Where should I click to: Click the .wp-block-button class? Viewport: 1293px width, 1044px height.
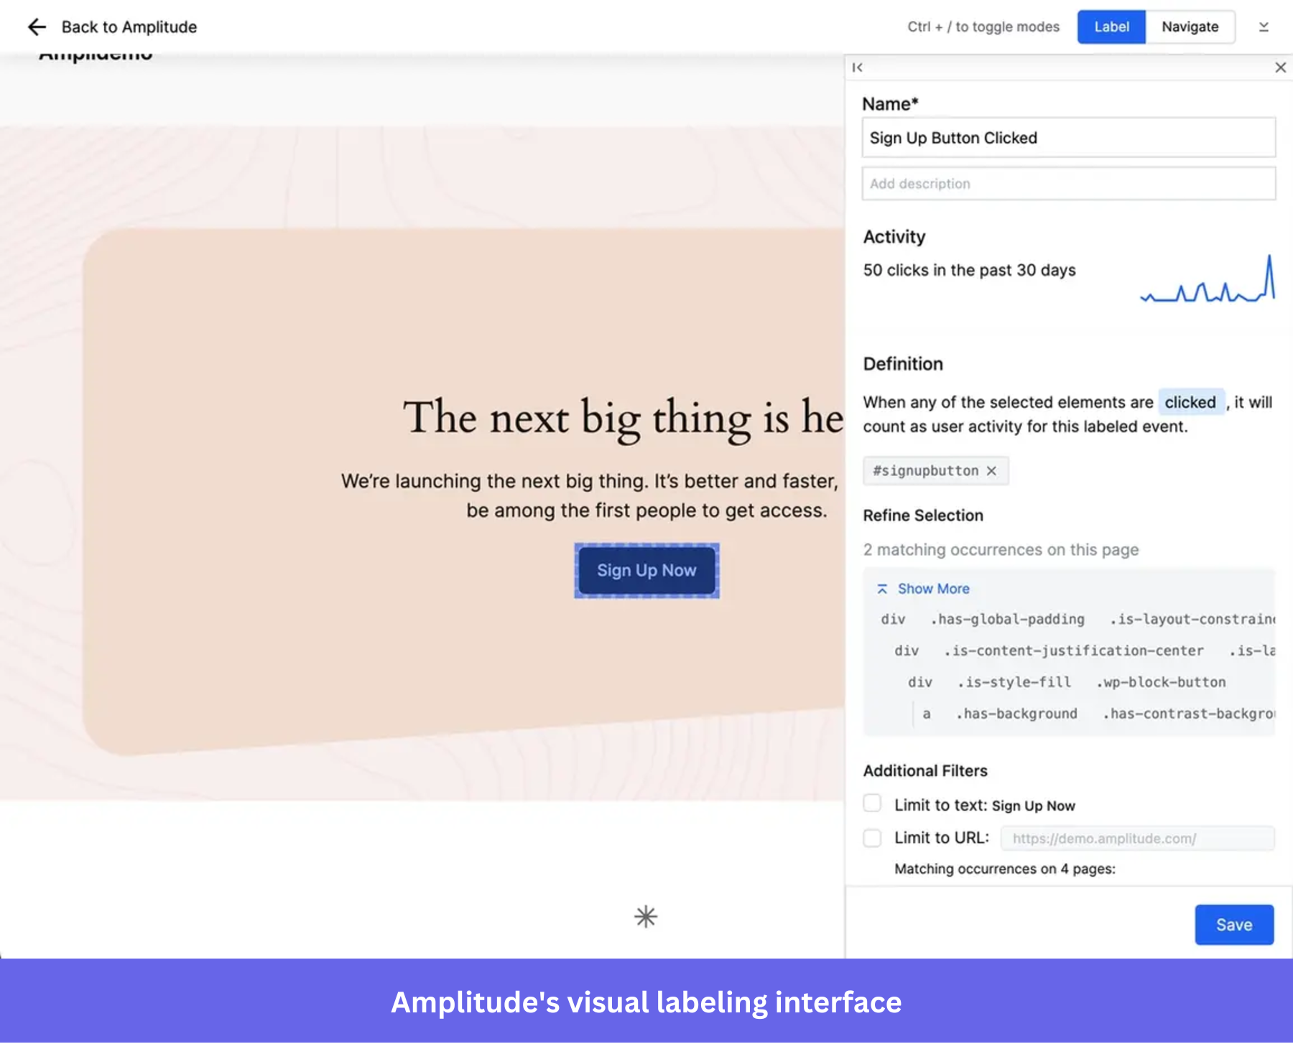point(1161,683)
